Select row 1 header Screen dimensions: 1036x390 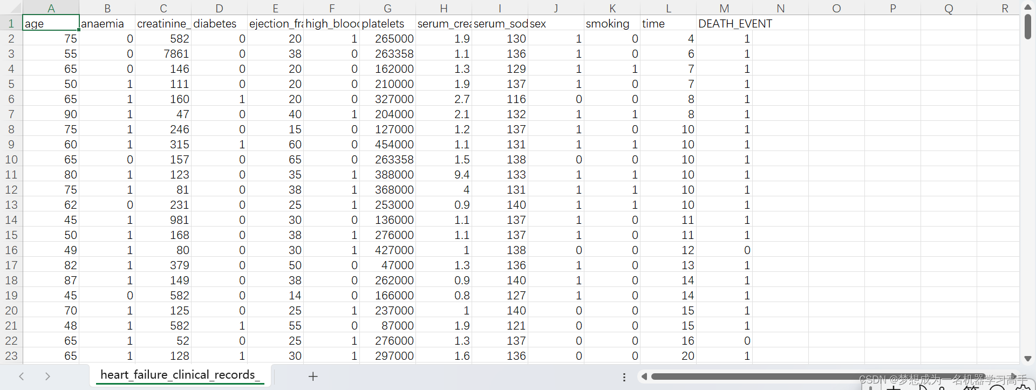pyautogui.click(x=11, y=23)
